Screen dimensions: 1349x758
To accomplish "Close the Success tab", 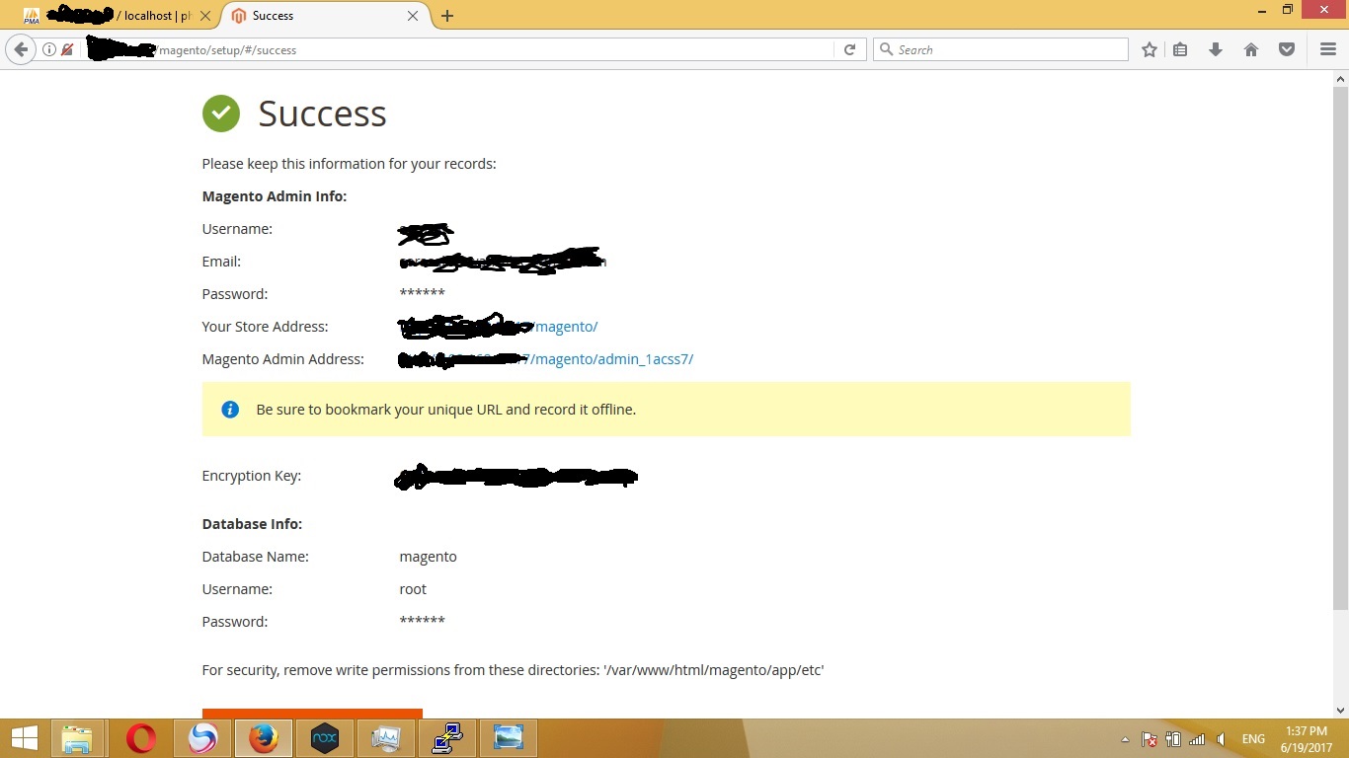I will pyautogui.click(x=413, y=16).
